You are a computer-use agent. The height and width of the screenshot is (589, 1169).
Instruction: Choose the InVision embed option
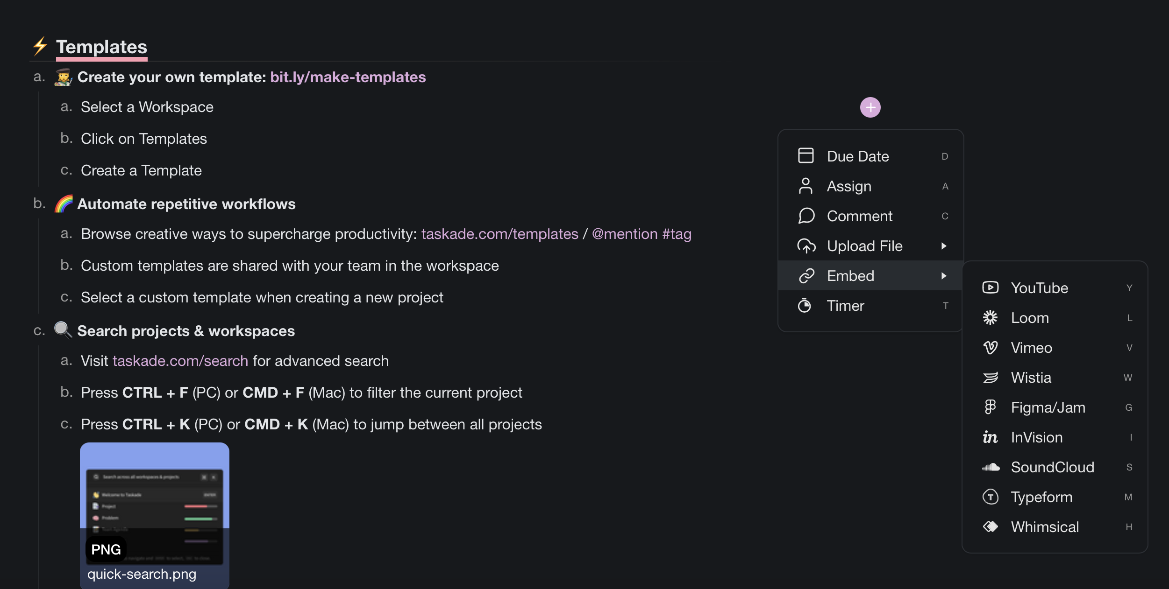pyautogui.click(x=1036, y=437)
